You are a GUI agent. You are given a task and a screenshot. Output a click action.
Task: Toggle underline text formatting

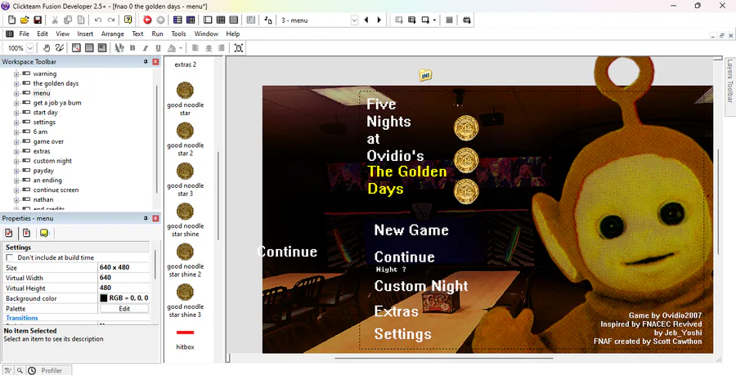pos(158,48)
